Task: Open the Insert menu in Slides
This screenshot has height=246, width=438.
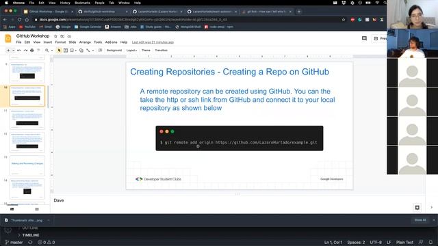Action: [48, 42]
